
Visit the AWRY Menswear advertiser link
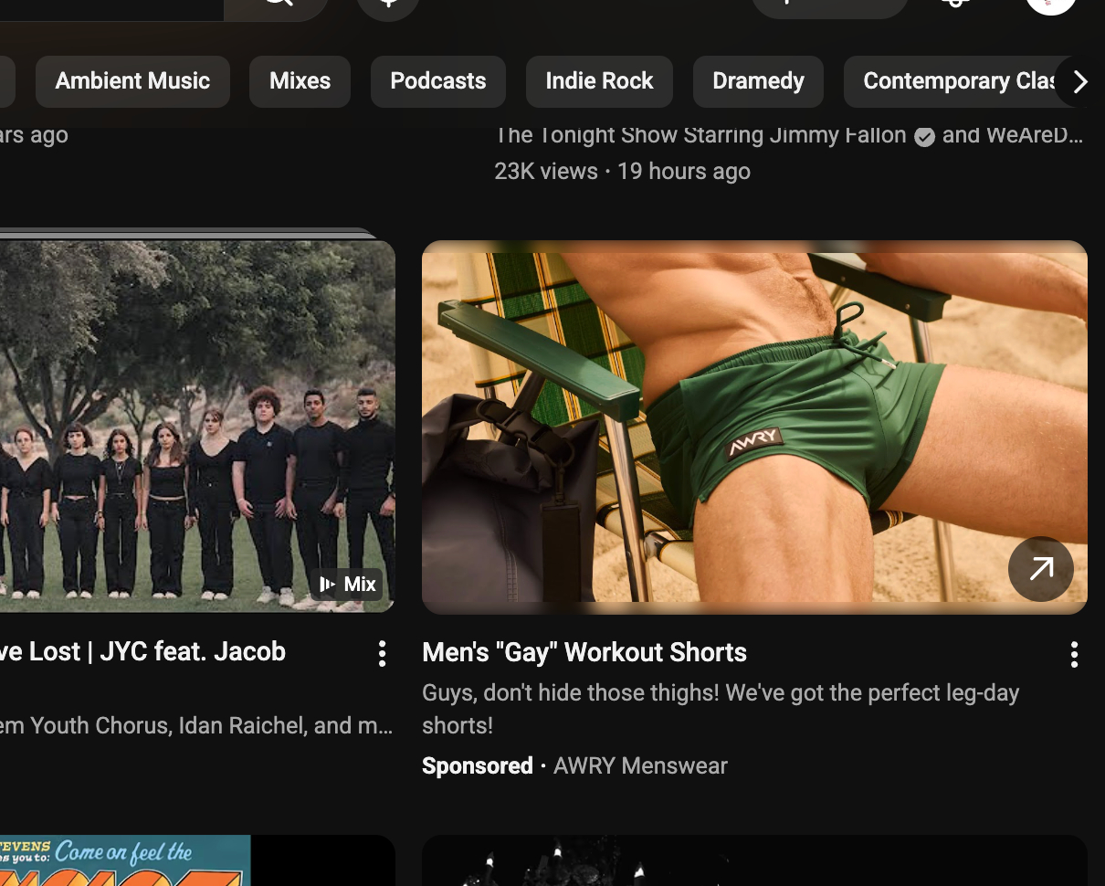[640, 765]
